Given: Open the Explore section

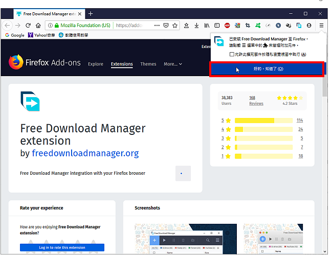Looking at the screenshot, I should [96, 64].
